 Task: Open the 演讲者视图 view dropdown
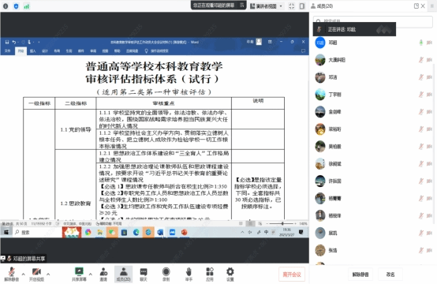pos(267,6)
